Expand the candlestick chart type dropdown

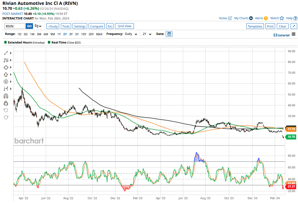coord(38,26)
